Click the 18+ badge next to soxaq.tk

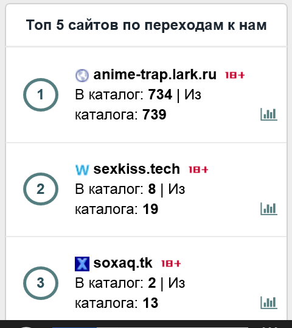point(171,263)
